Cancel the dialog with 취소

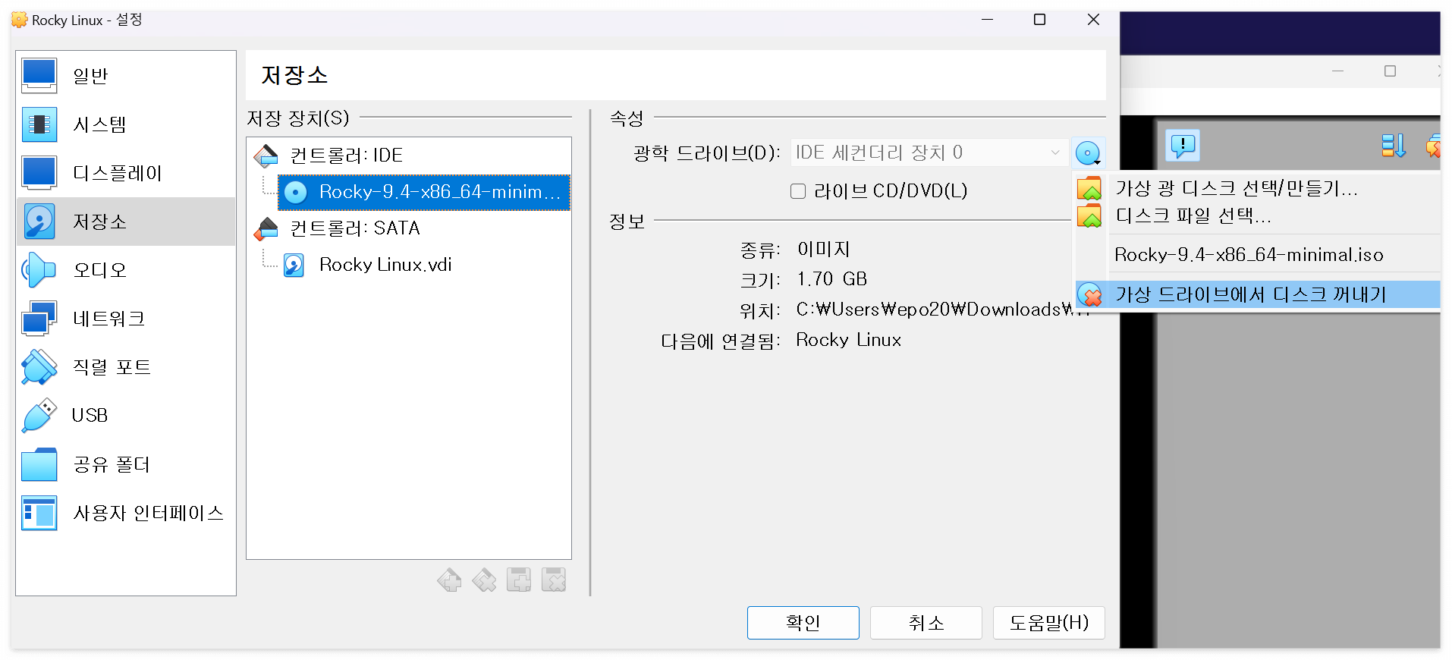[x=926, y=623]
